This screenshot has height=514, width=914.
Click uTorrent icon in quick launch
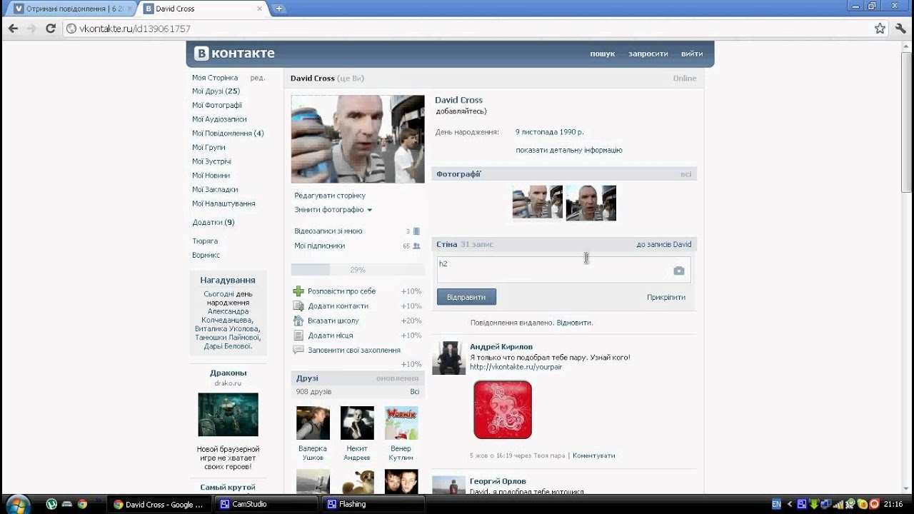tap(51, 504)
